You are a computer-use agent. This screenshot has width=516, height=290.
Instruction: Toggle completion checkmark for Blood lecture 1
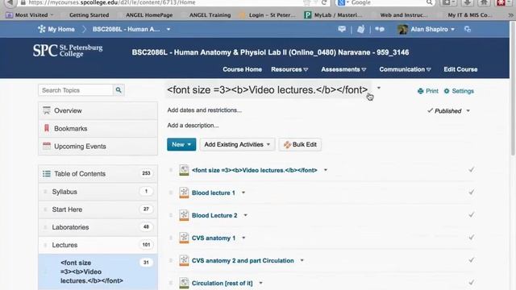pyautogui.click(x=471, y=192)
